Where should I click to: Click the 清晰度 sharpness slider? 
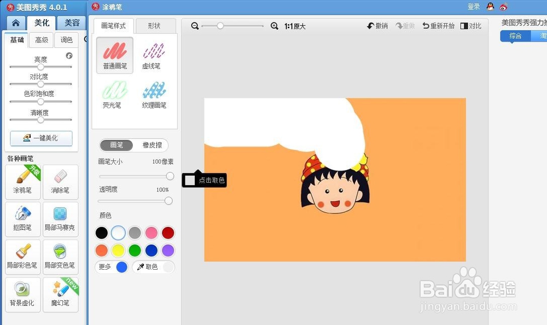[41, 120]
